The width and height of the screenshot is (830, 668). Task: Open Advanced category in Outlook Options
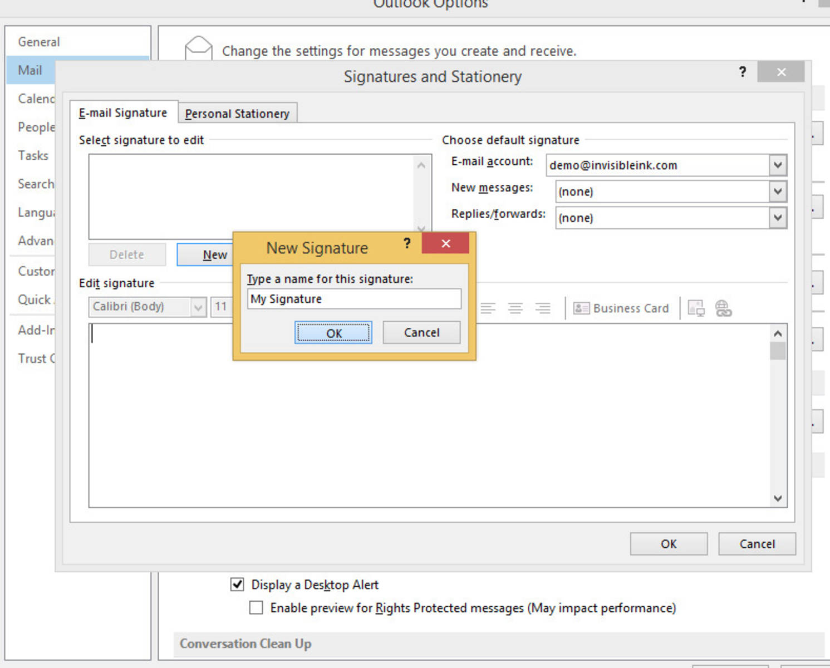click(x=36, y=240)
